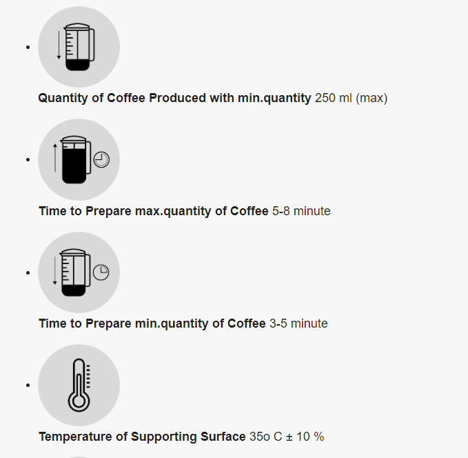Select the "Quantity of Coffee Produced with min.quantity" label

click(174, 98)
